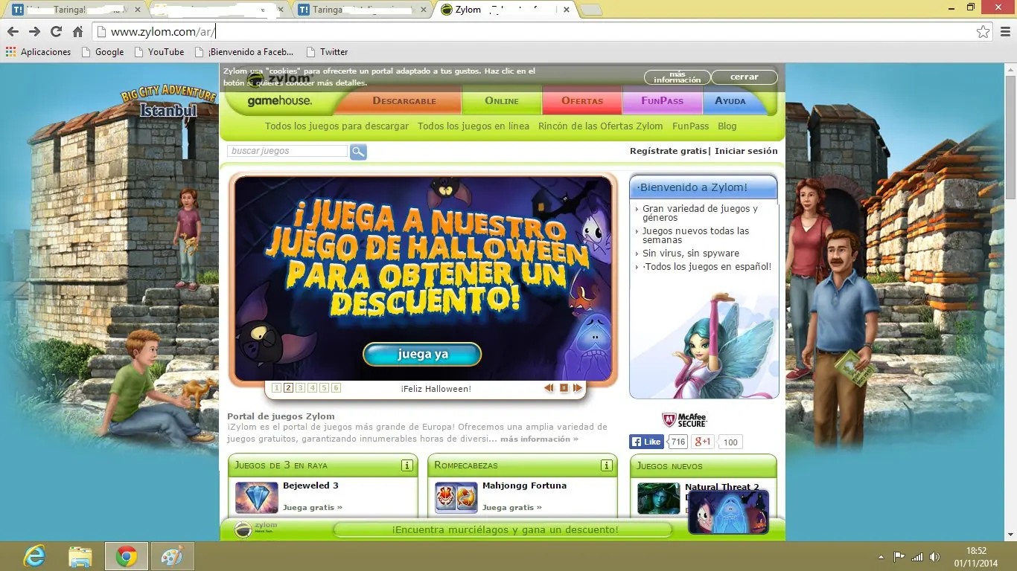
Task: Click the volume speaker tray icon
Action: pyautogui.click(x=935, y=557)
